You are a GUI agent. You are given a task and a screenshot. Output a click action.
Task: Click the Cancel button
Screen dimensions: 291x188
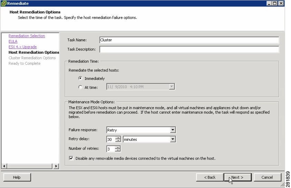click(267, 177)
